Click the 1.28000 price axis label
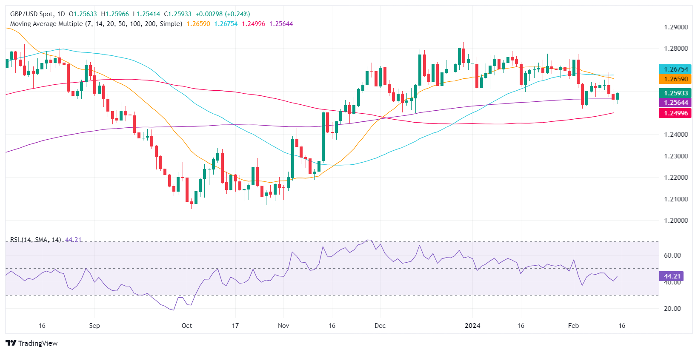This screenshot has width=698, height=353. click(x=676, y=49)
